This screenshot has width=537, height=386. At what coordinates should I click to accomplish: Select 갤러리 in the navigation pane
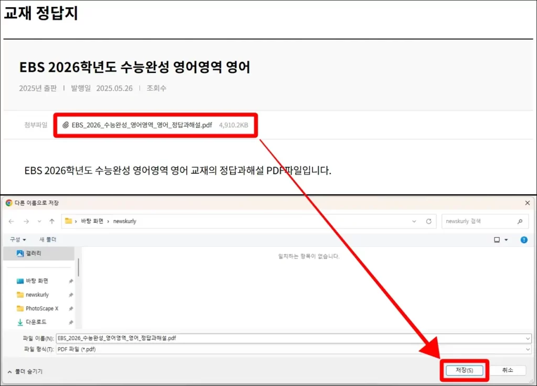pyautogui.click(x=39, y=253)
